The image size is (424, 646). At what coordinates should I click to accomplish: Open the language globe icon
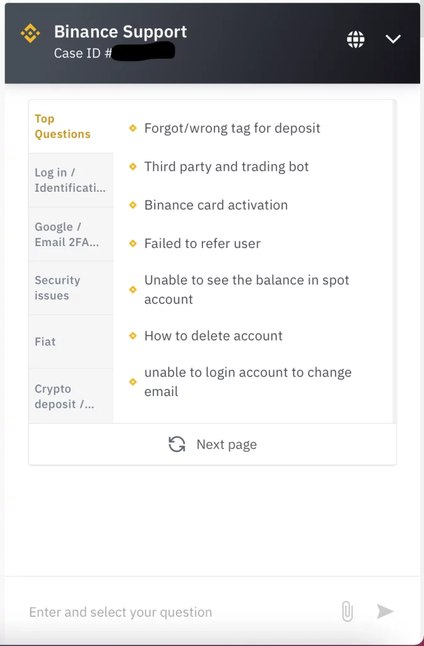(x=356, y=39)
